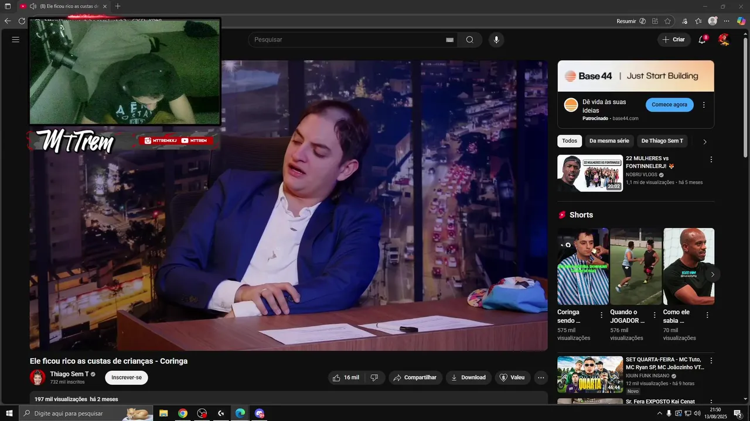Viewport: 750px width, 421px height.
Task: Open the YouTube account avatar menu
Action: [x=724, y=39]
